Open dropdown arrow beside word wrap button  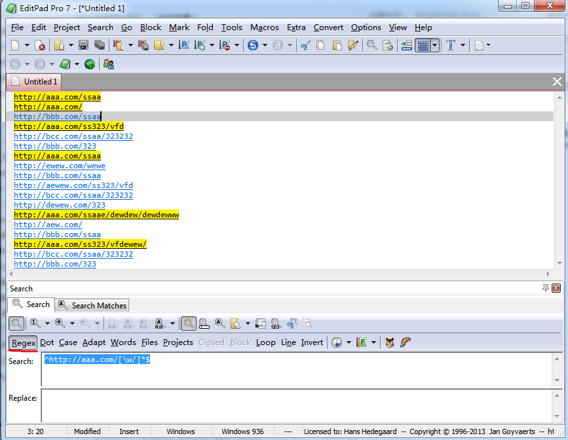click(x=435, y=45)
